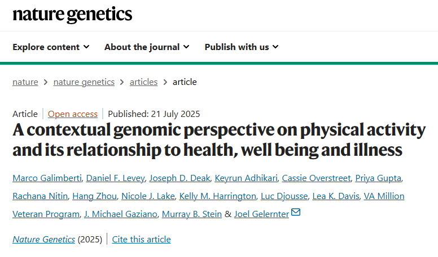Open Keyrun Adhikari author details
The width and height of the screenshot is (438, 257).
(246, 178)
